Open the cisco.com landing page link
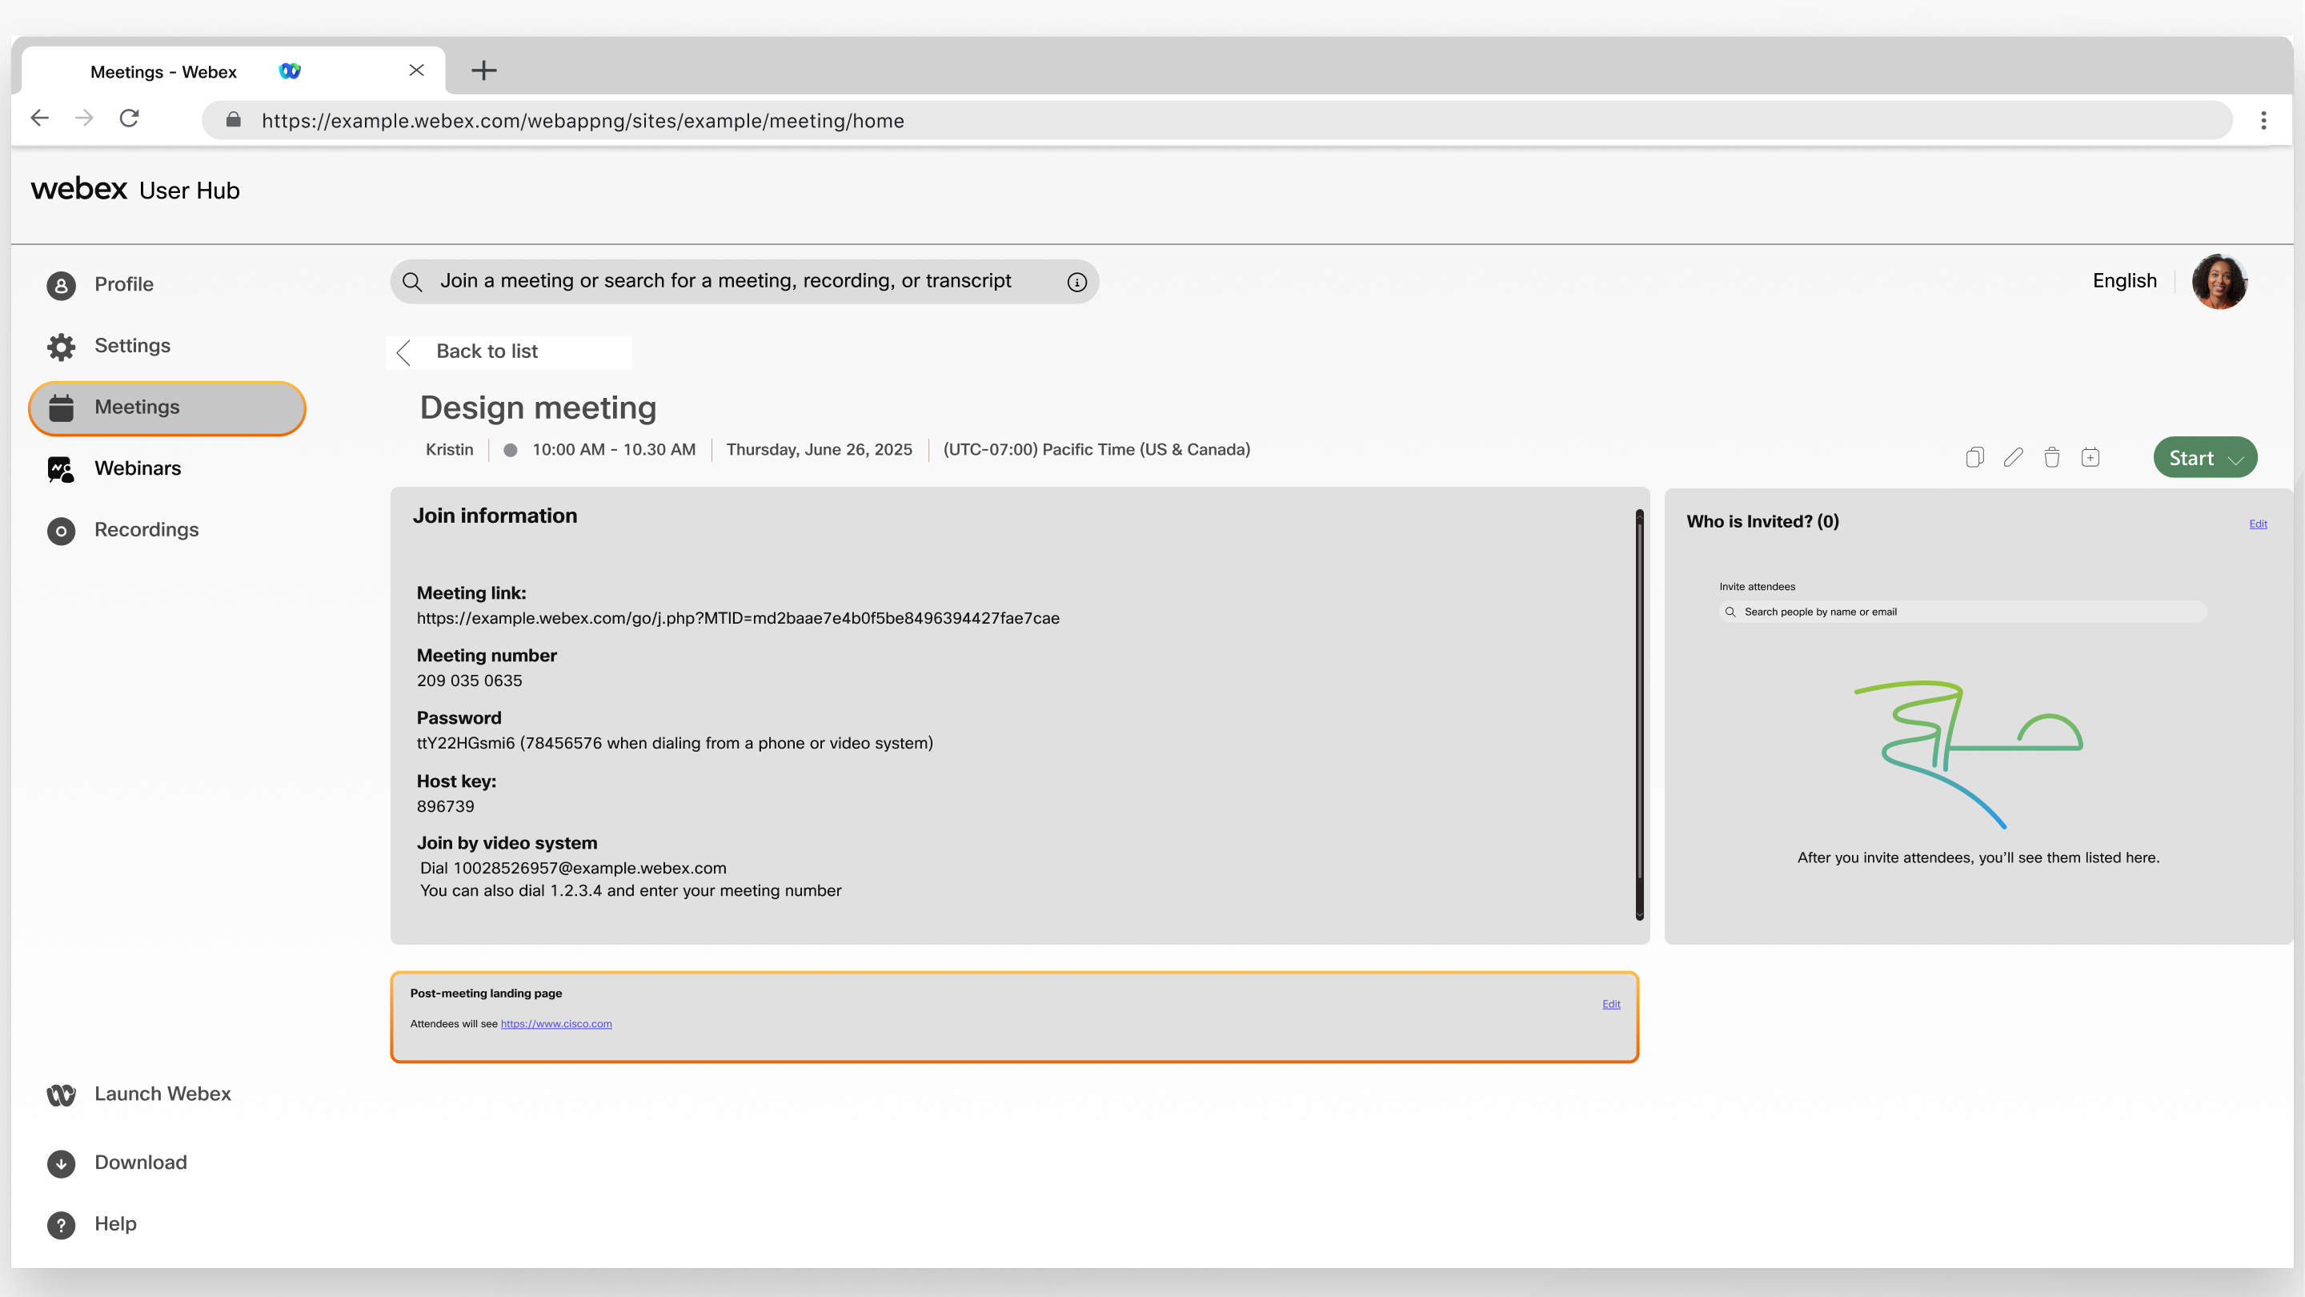This screenshot has width=2305, height=1297. coord(555,1023)
